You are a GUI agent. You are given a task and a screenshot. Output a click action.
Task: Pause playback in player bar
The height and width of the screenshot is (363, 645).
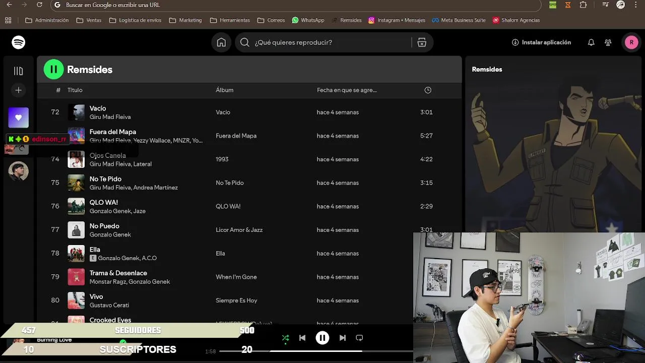[x=322, y=338]
